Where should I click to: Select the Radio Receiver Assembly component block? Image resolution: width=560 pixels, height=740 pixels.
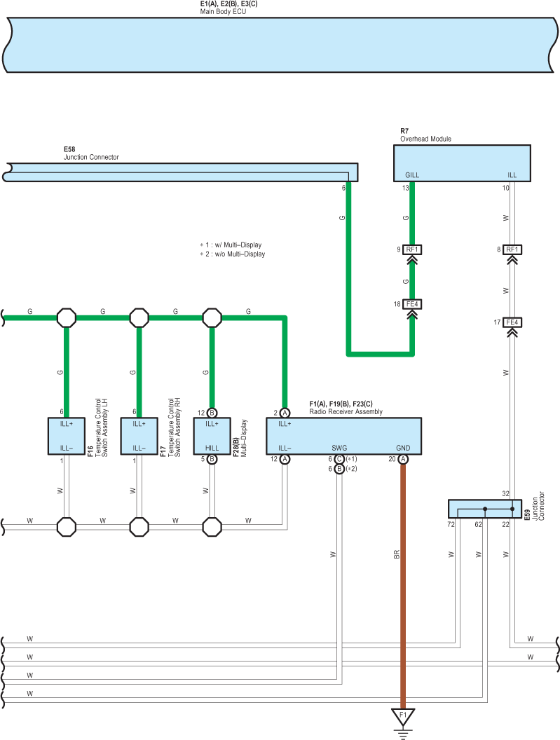pos(343,436)
